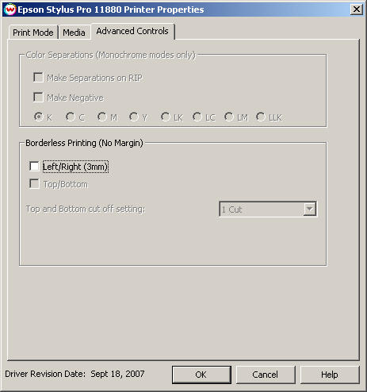The image size is (367, 392).
Task: Expand the 1 Cut dropdown arrow
Action: [310, 209]
